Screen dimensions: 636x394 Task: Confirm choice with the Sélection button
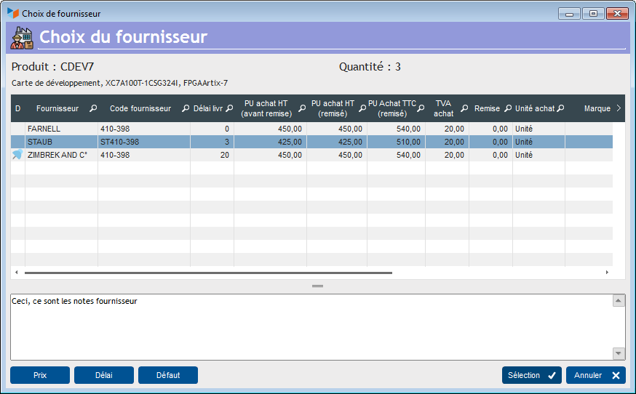(531, 375)
